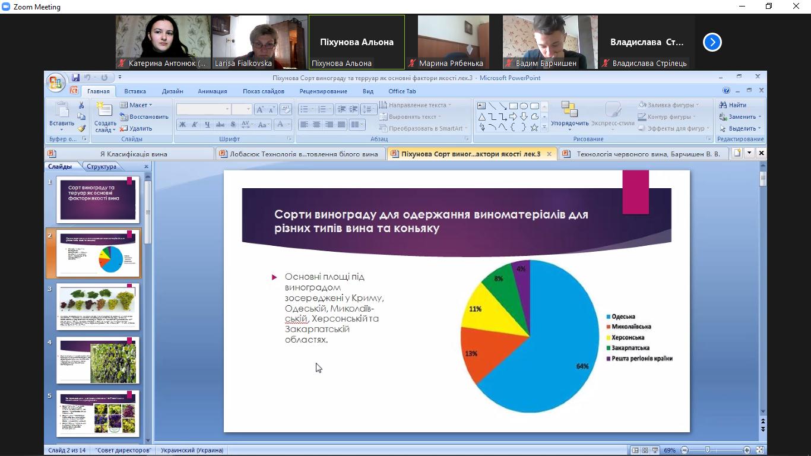Fit slide to current window icon

(x=759, y=450)
